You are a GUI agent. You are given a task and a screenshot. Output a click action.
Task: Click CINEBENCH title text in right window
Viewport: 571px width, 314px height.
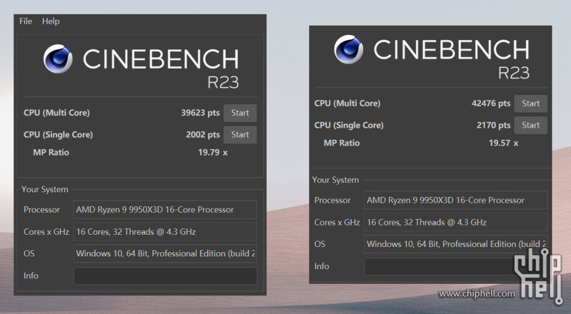451,50
